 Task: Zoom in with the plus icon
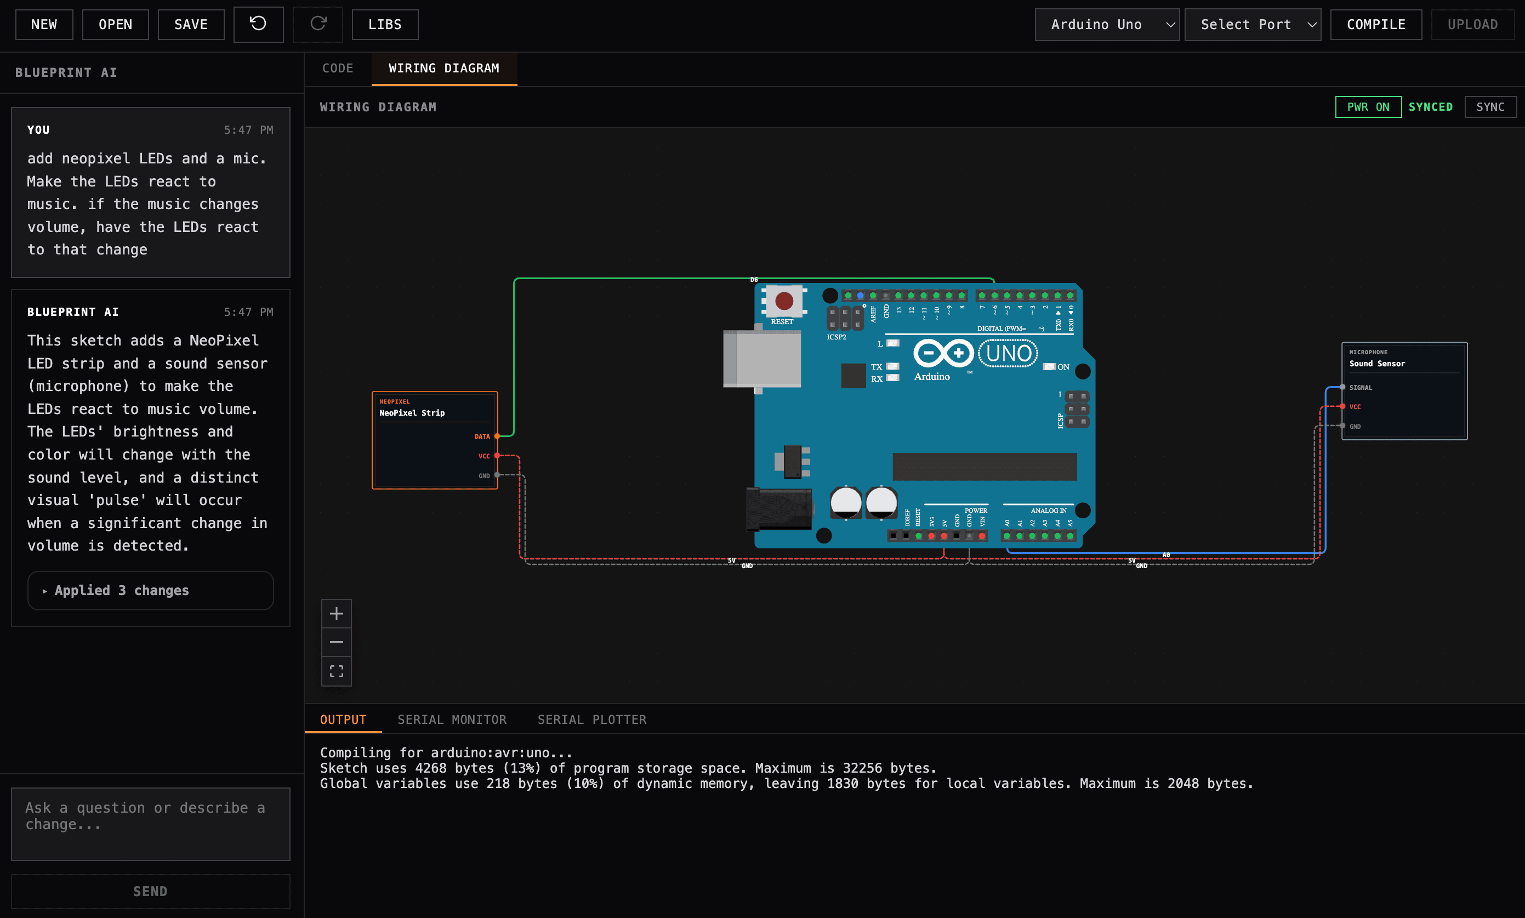pos(336,614)
